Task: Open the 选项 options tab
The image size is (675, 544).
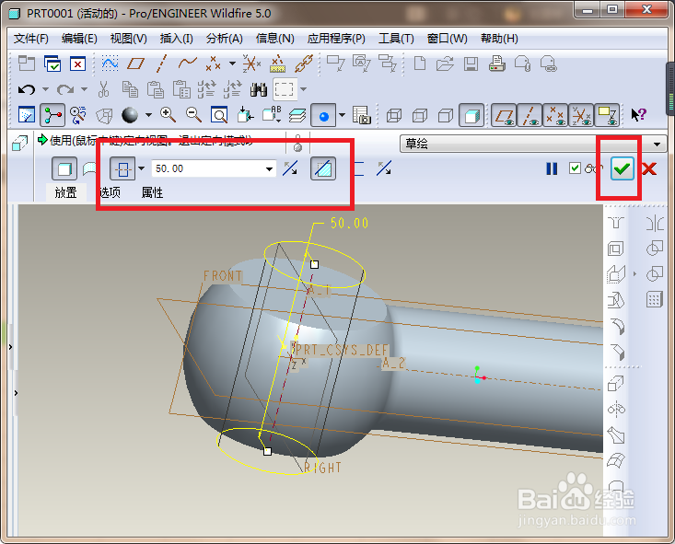Action: (x=110, y=192)
